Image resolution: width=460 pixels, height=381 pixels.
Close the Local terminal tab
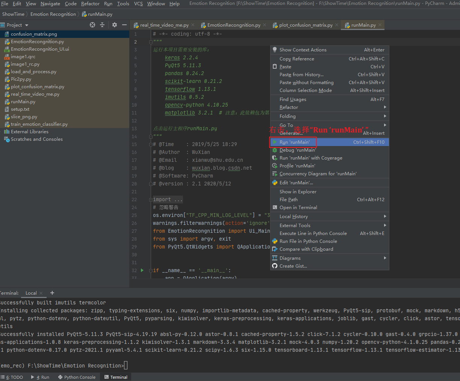click(x=41, y=293)
